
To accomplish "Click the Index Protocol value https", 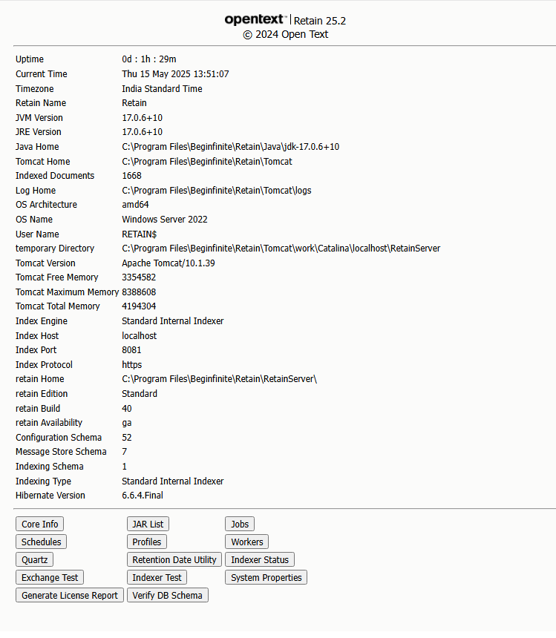I will click(132, 365).
